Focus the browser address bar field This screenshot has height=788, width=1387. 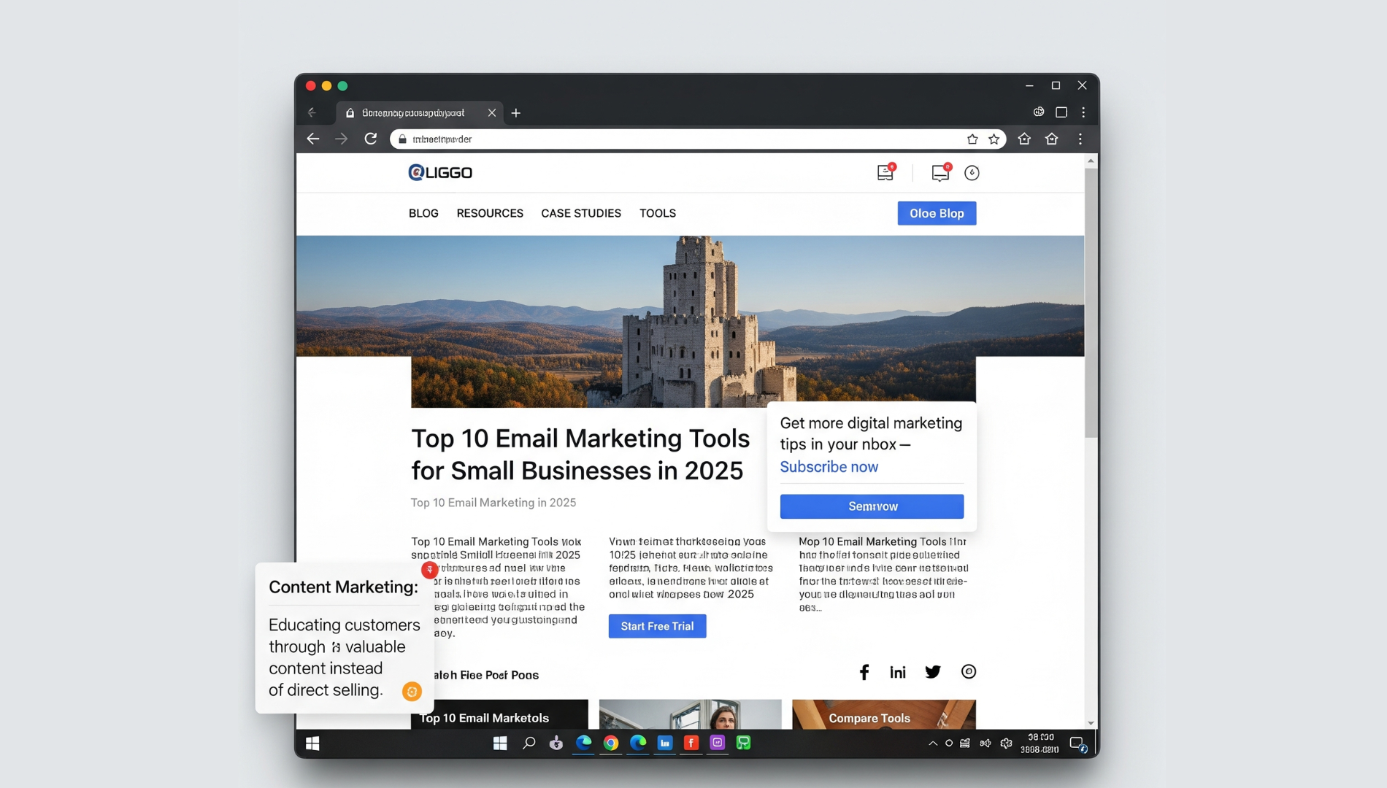[698, 139]
